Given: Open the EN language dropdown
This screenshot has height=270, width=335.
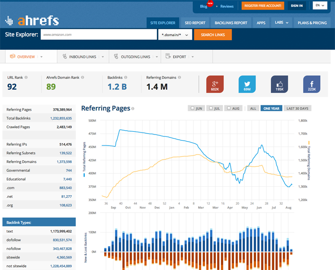Looking at the screenshot, I should tap(320, 5).
